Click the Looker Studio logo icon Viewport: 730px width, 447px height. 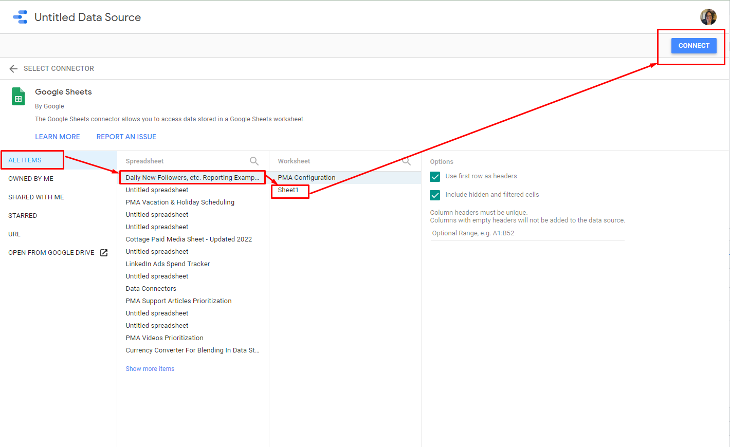[x=20, y=17]
